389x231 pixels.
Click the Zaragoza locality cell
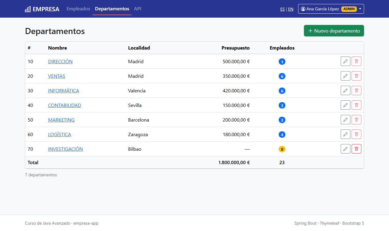tap(138, 134)
